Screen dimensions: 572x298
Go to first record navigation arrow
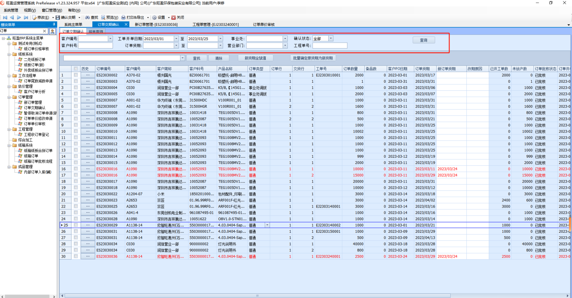(x=5, y=17)
